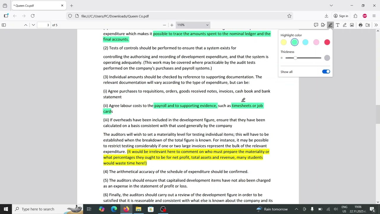Click the tracking protection shield icon

70,16
